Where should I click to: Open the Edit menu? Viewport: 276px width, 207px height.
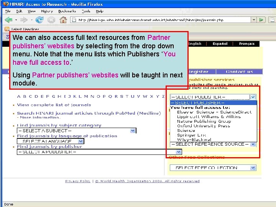19,11
